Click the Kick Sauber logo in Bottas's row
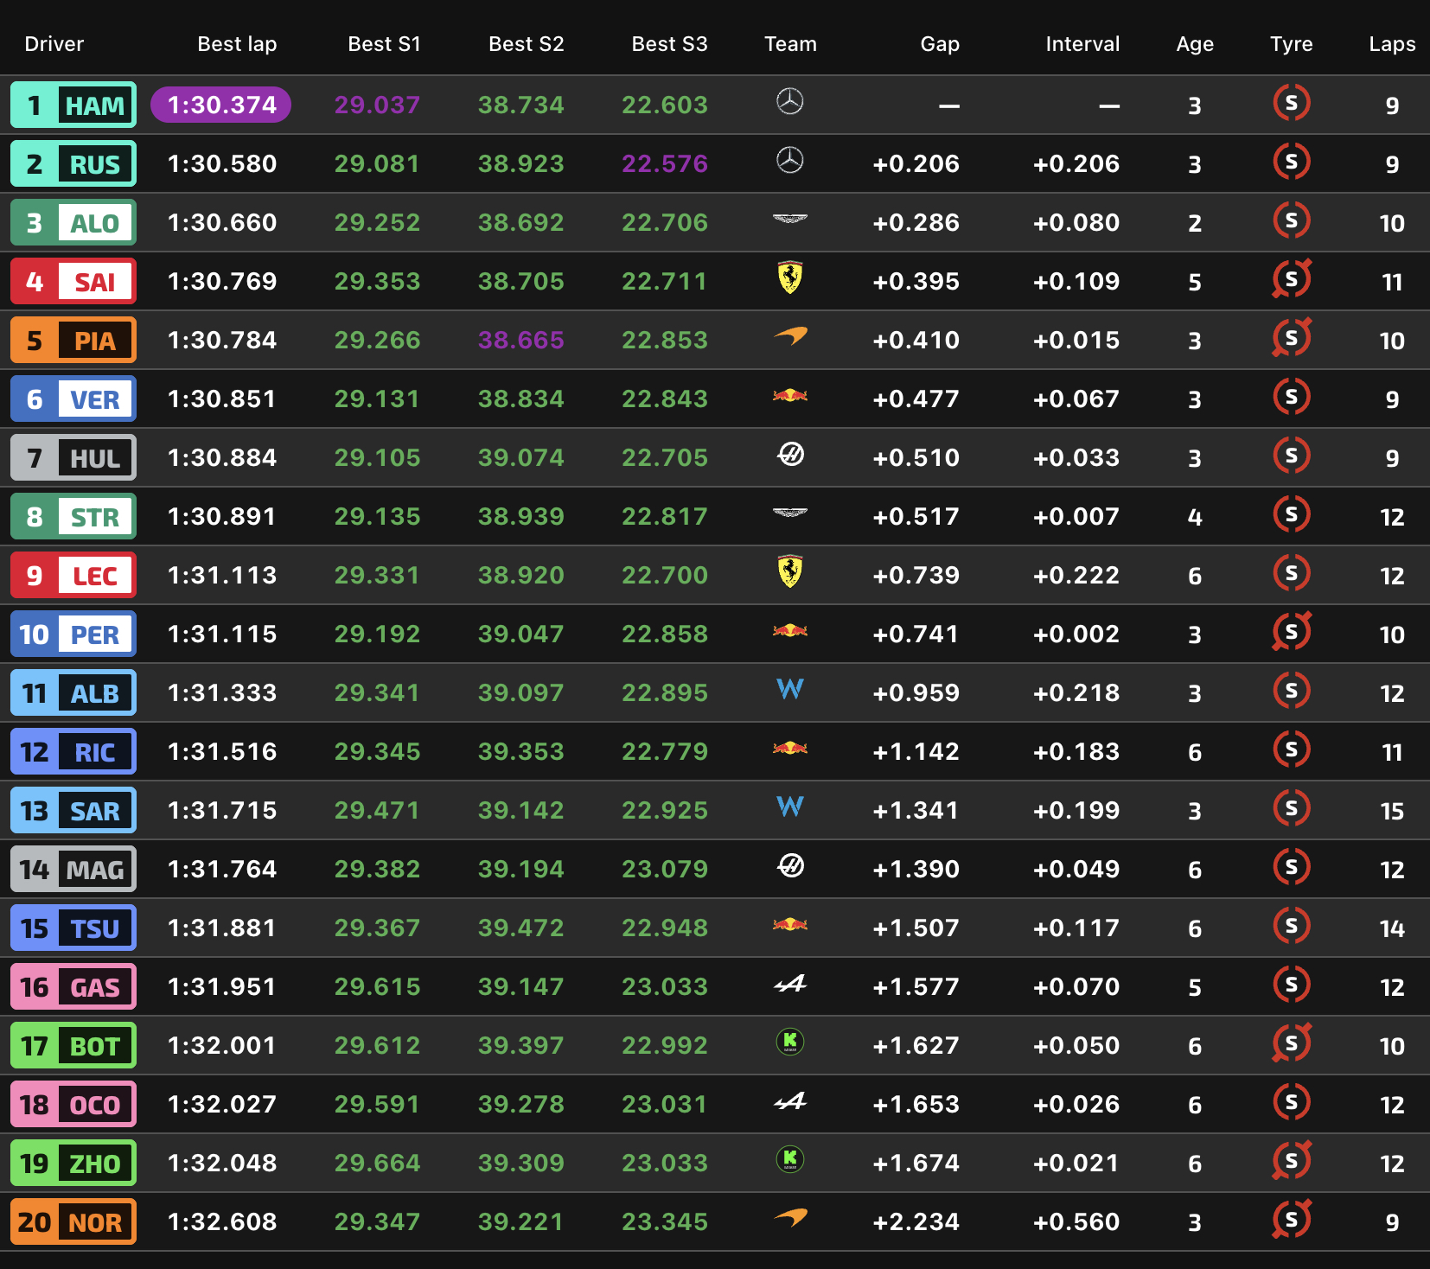This screenshot has width=1430, height=1269. [x=789, y=1042]
